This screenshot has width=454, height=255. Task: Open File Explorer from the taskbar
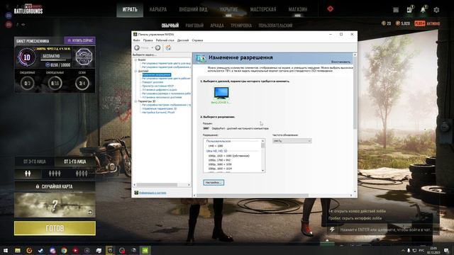18,250
